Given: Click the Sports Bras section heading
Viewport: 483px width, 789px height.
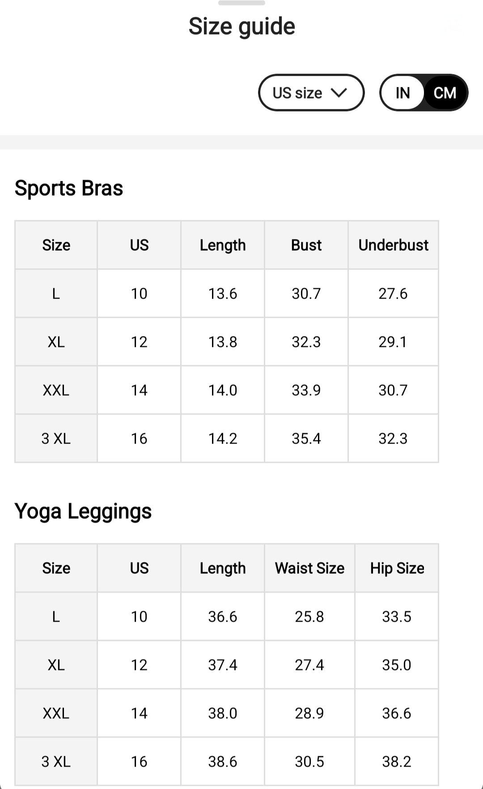Looking at the screenshot, I should tap(69, 188).
